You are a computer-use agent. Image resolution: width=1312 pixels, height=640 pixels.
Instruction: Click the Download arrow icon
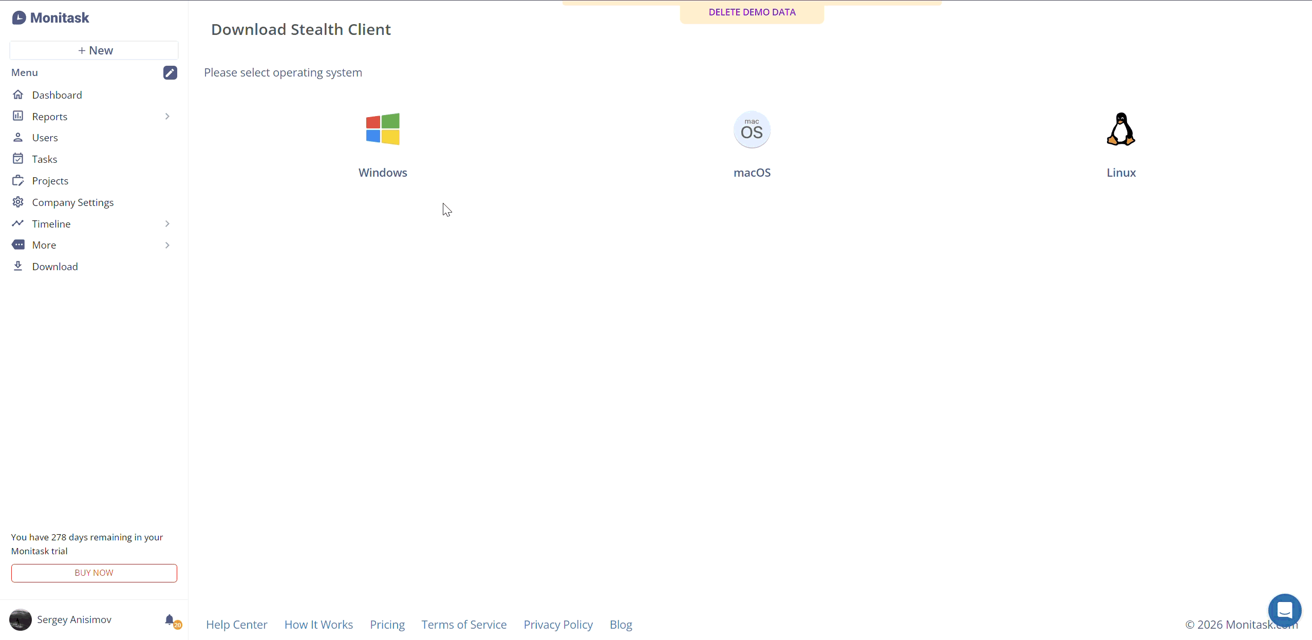pyautogui.click(x=18, y=266)
